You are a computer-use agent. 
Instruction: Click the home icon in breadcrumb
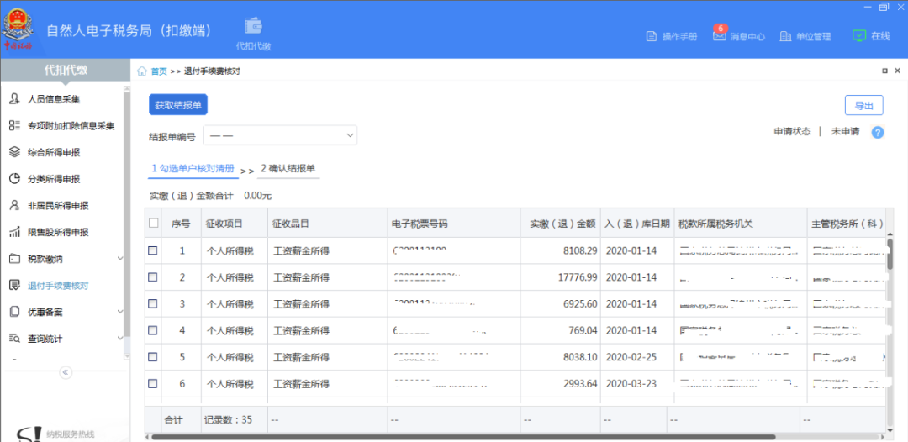142,71
